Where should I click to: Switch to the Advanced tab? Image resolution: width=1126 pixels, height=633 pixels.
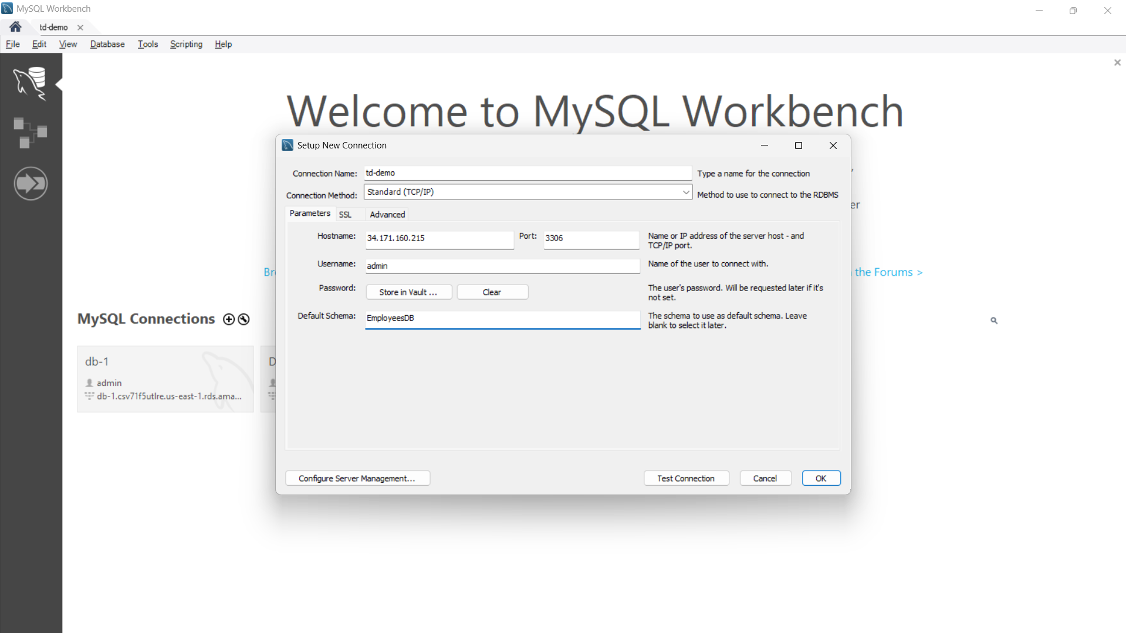[x=387, y=214]
